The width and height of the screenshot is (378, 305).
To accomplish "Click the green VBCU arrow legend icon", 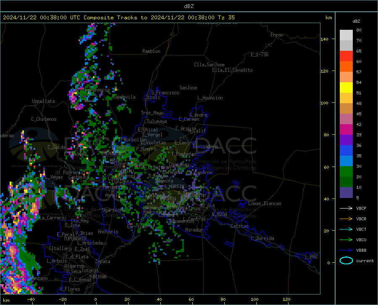I will coord(346,240).
